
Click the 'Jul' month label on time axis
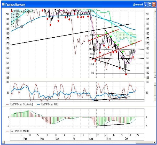point(74,139)
